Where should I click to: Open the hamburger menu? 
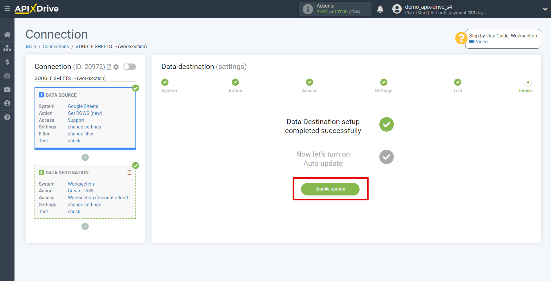pos(7,9)
